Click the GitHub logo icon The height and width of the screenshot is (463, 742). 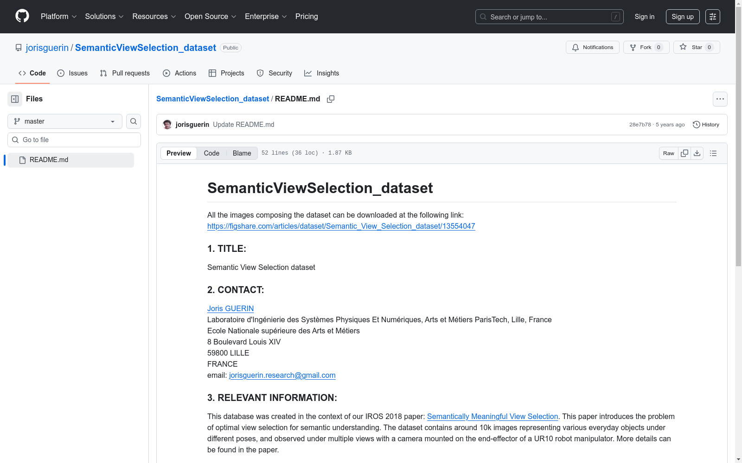coord(22,16)
